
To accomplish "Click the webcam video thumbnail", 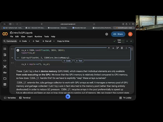I will coord(149,23).
